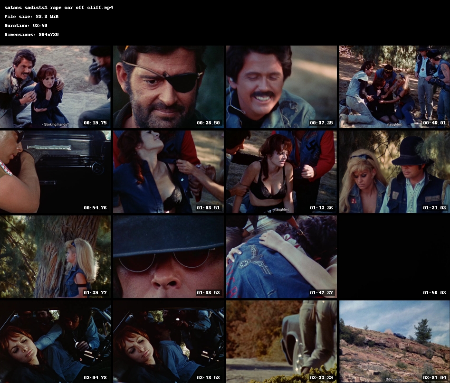
Task: Select the denim jacket frame at 01:47.27
Action: (x=281, y=257)
